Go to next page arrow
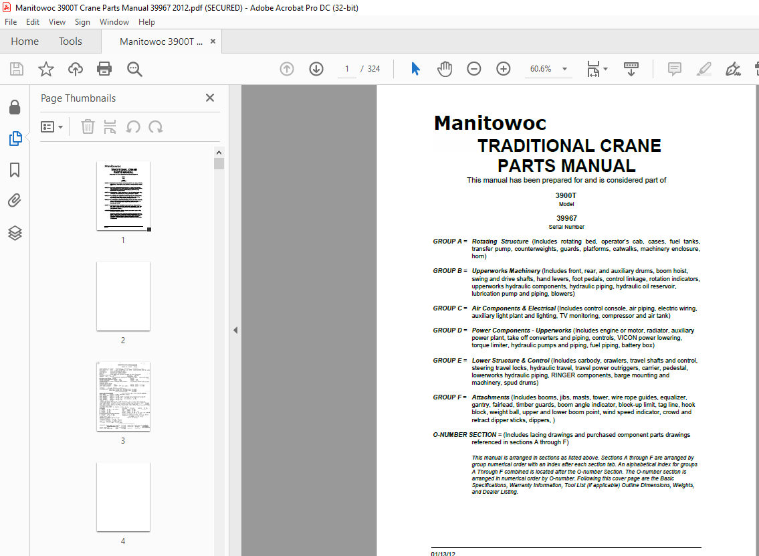Viewport: 759px width, 556px height. [316, 69]
